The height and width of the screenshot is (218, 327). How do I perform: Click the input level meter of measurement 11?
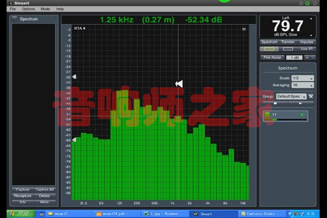pyautogui.click(x=286, y=120)
